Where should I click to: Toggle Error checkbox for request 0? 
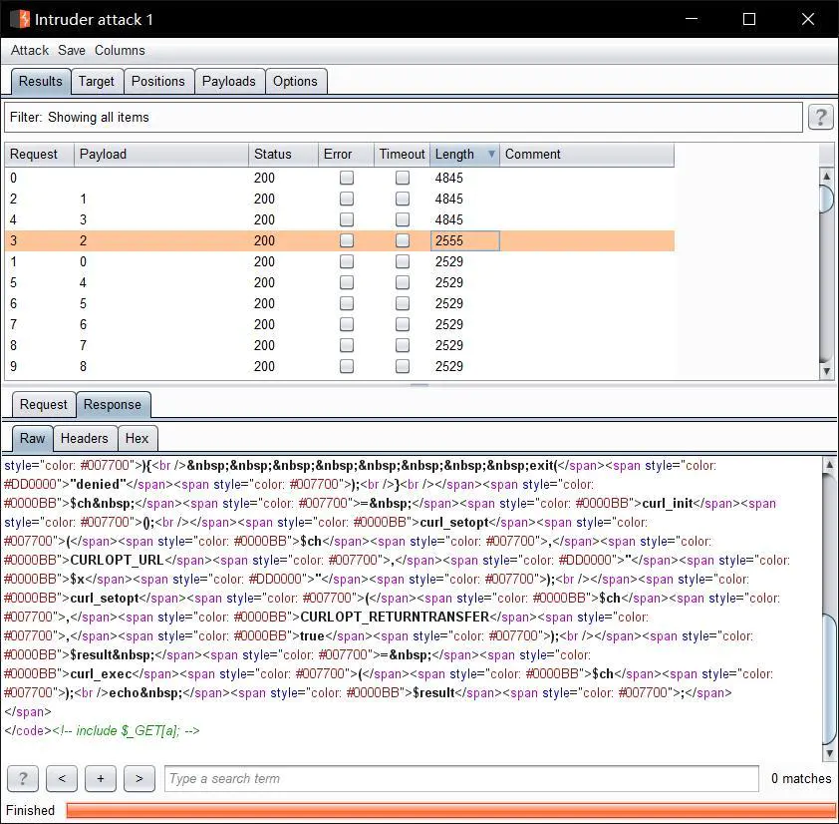pyautogui.click(x=346, y=178)
